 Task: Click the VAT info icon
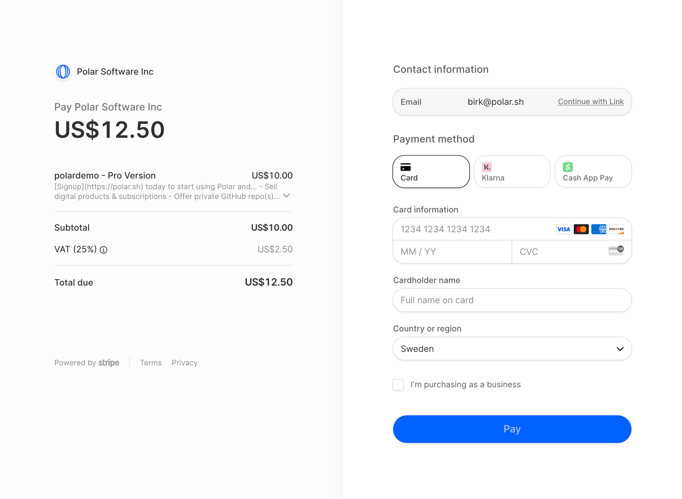[104, 250]
